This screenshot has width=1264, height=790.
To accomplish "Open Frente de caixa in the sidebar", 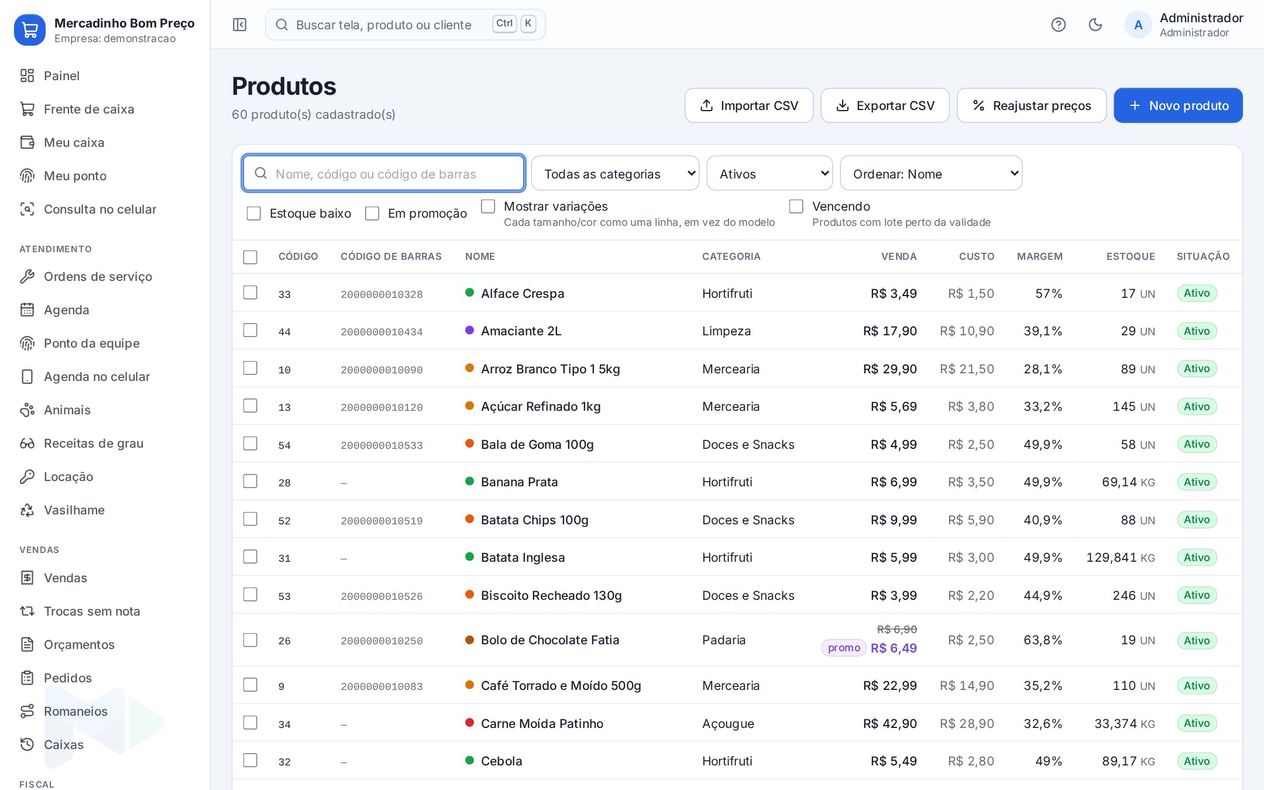I will tap(105, 109).
